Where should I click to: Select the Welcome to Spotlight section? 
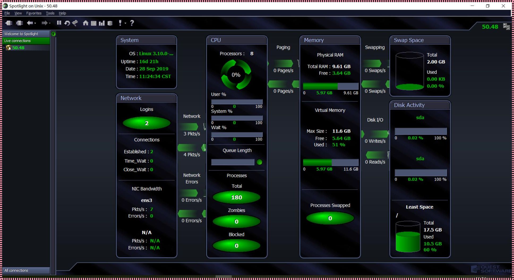[26, 34]
